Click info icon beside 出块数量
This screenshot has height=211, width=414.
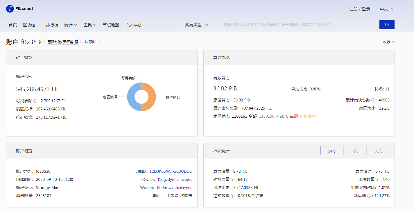(x=377, y=180)
